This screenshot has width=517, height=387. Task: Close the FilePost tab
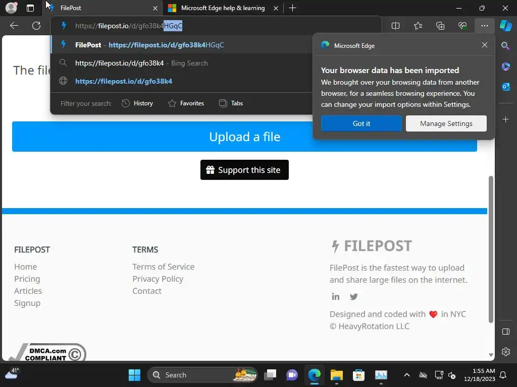(155, 8)
